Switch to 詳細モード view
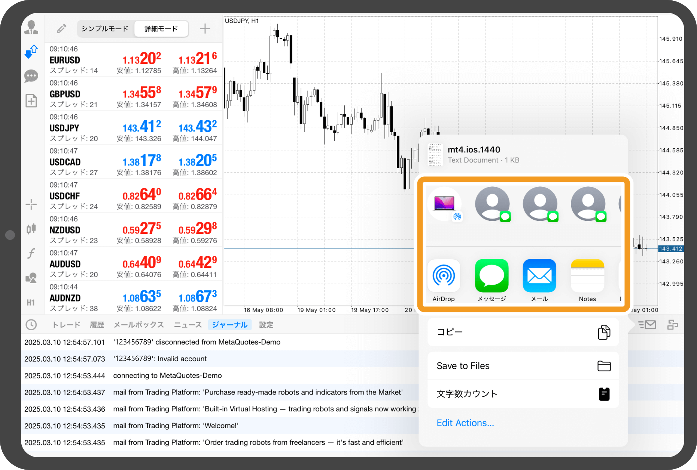This screenshot has height=470, width=697. click(161, 29)
